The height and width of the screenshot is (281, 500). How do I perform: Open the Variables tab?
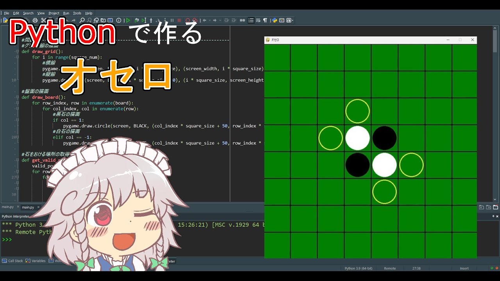pos(36,261)
